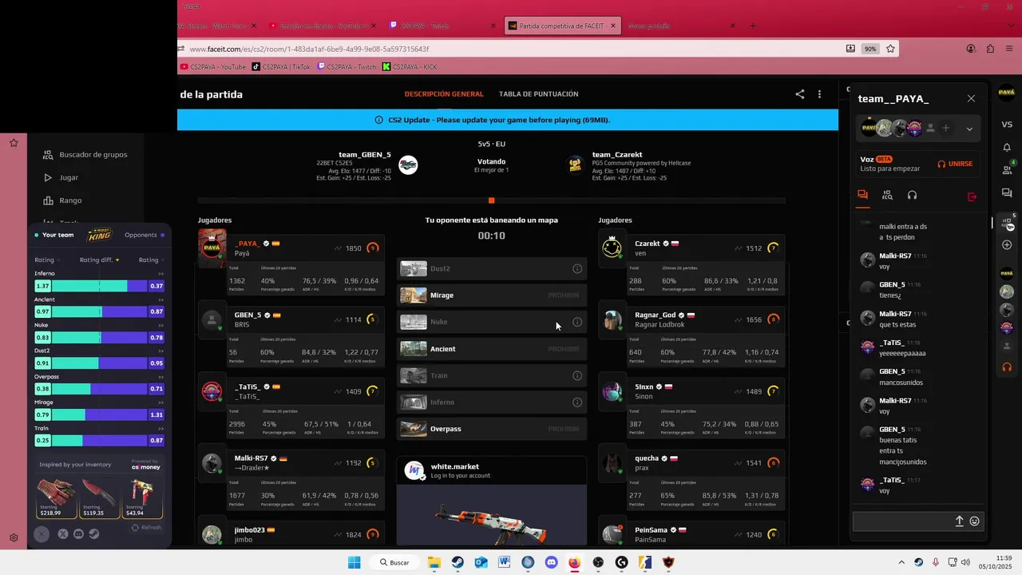The height and width of the screenshot is (575, 1022).
Task: Sort by Rating diff. dropdown in overlay
Action: (x=99, y=260)
